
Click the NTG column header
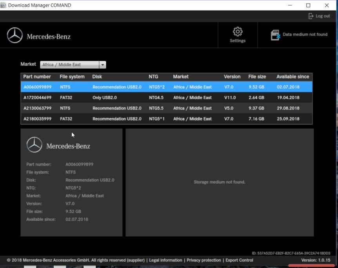click(153, 77)
